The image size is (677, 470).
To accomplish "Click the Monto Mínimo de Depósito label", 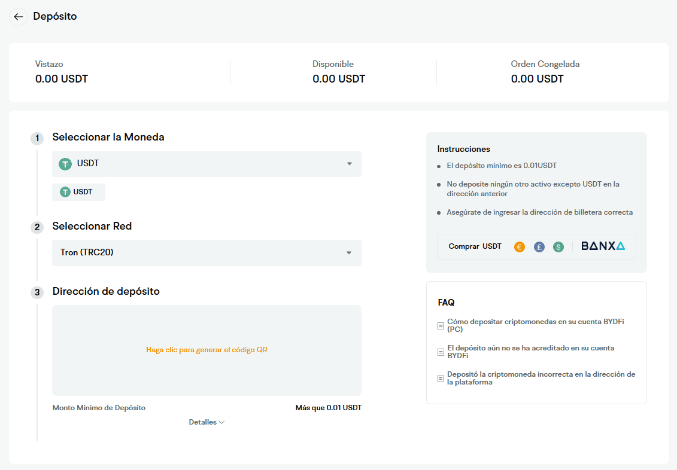I will coord(99,407).
